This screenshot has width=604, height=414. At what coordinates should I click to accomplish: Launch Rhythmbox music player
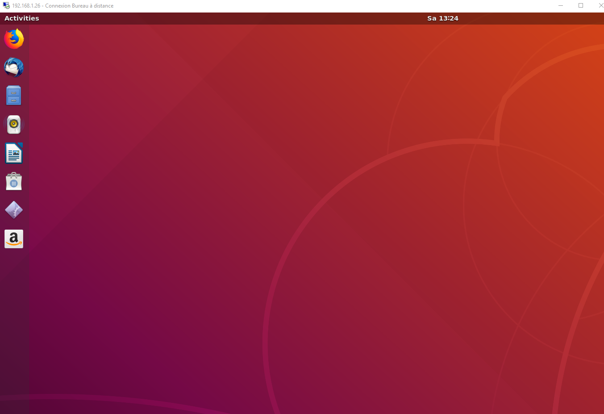14,125
